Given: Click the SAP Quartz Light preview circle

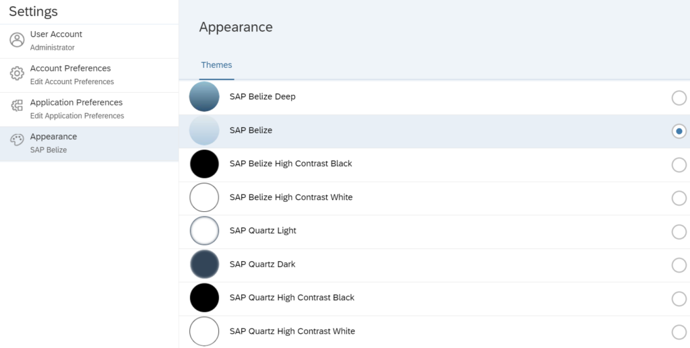Looking at the screenshot, I should pyautogui.click(x=204, y=231).
